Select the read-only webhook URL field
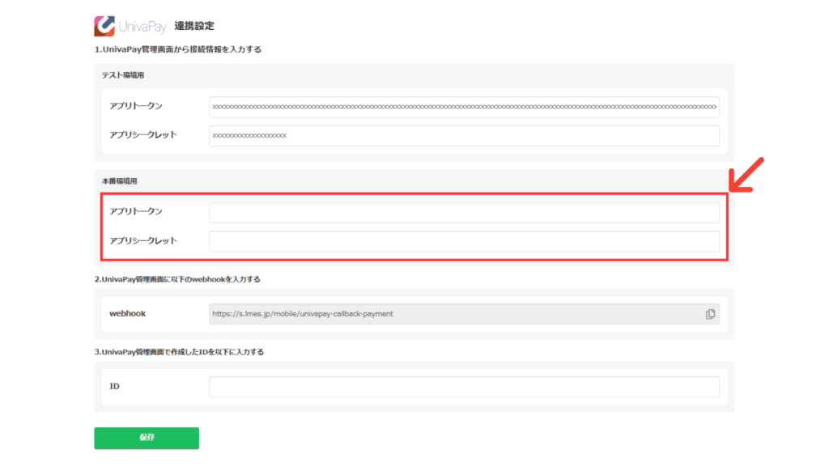Image resolution: width=829 pixels, height=466 pixels. point(453,314)
